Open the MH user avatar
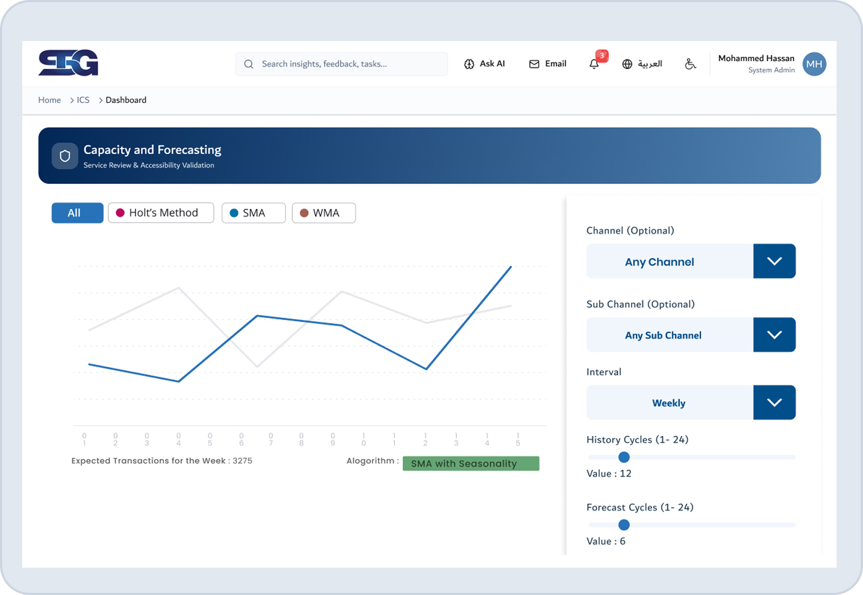The image size is (863, 595). click(x=814, y=64)
